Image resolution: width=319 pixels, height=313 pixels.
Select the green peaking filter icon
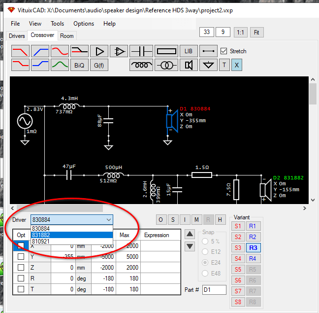tap(60, 65)
